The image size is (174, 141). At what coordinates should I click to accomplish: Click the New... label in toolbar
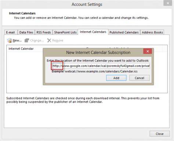tap(17, 40)
